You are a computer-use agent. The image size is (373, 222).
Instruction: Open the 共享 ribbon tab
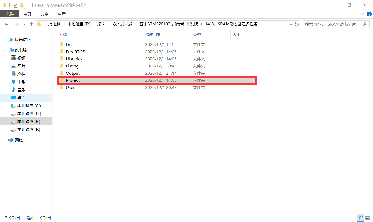point(45,14)
